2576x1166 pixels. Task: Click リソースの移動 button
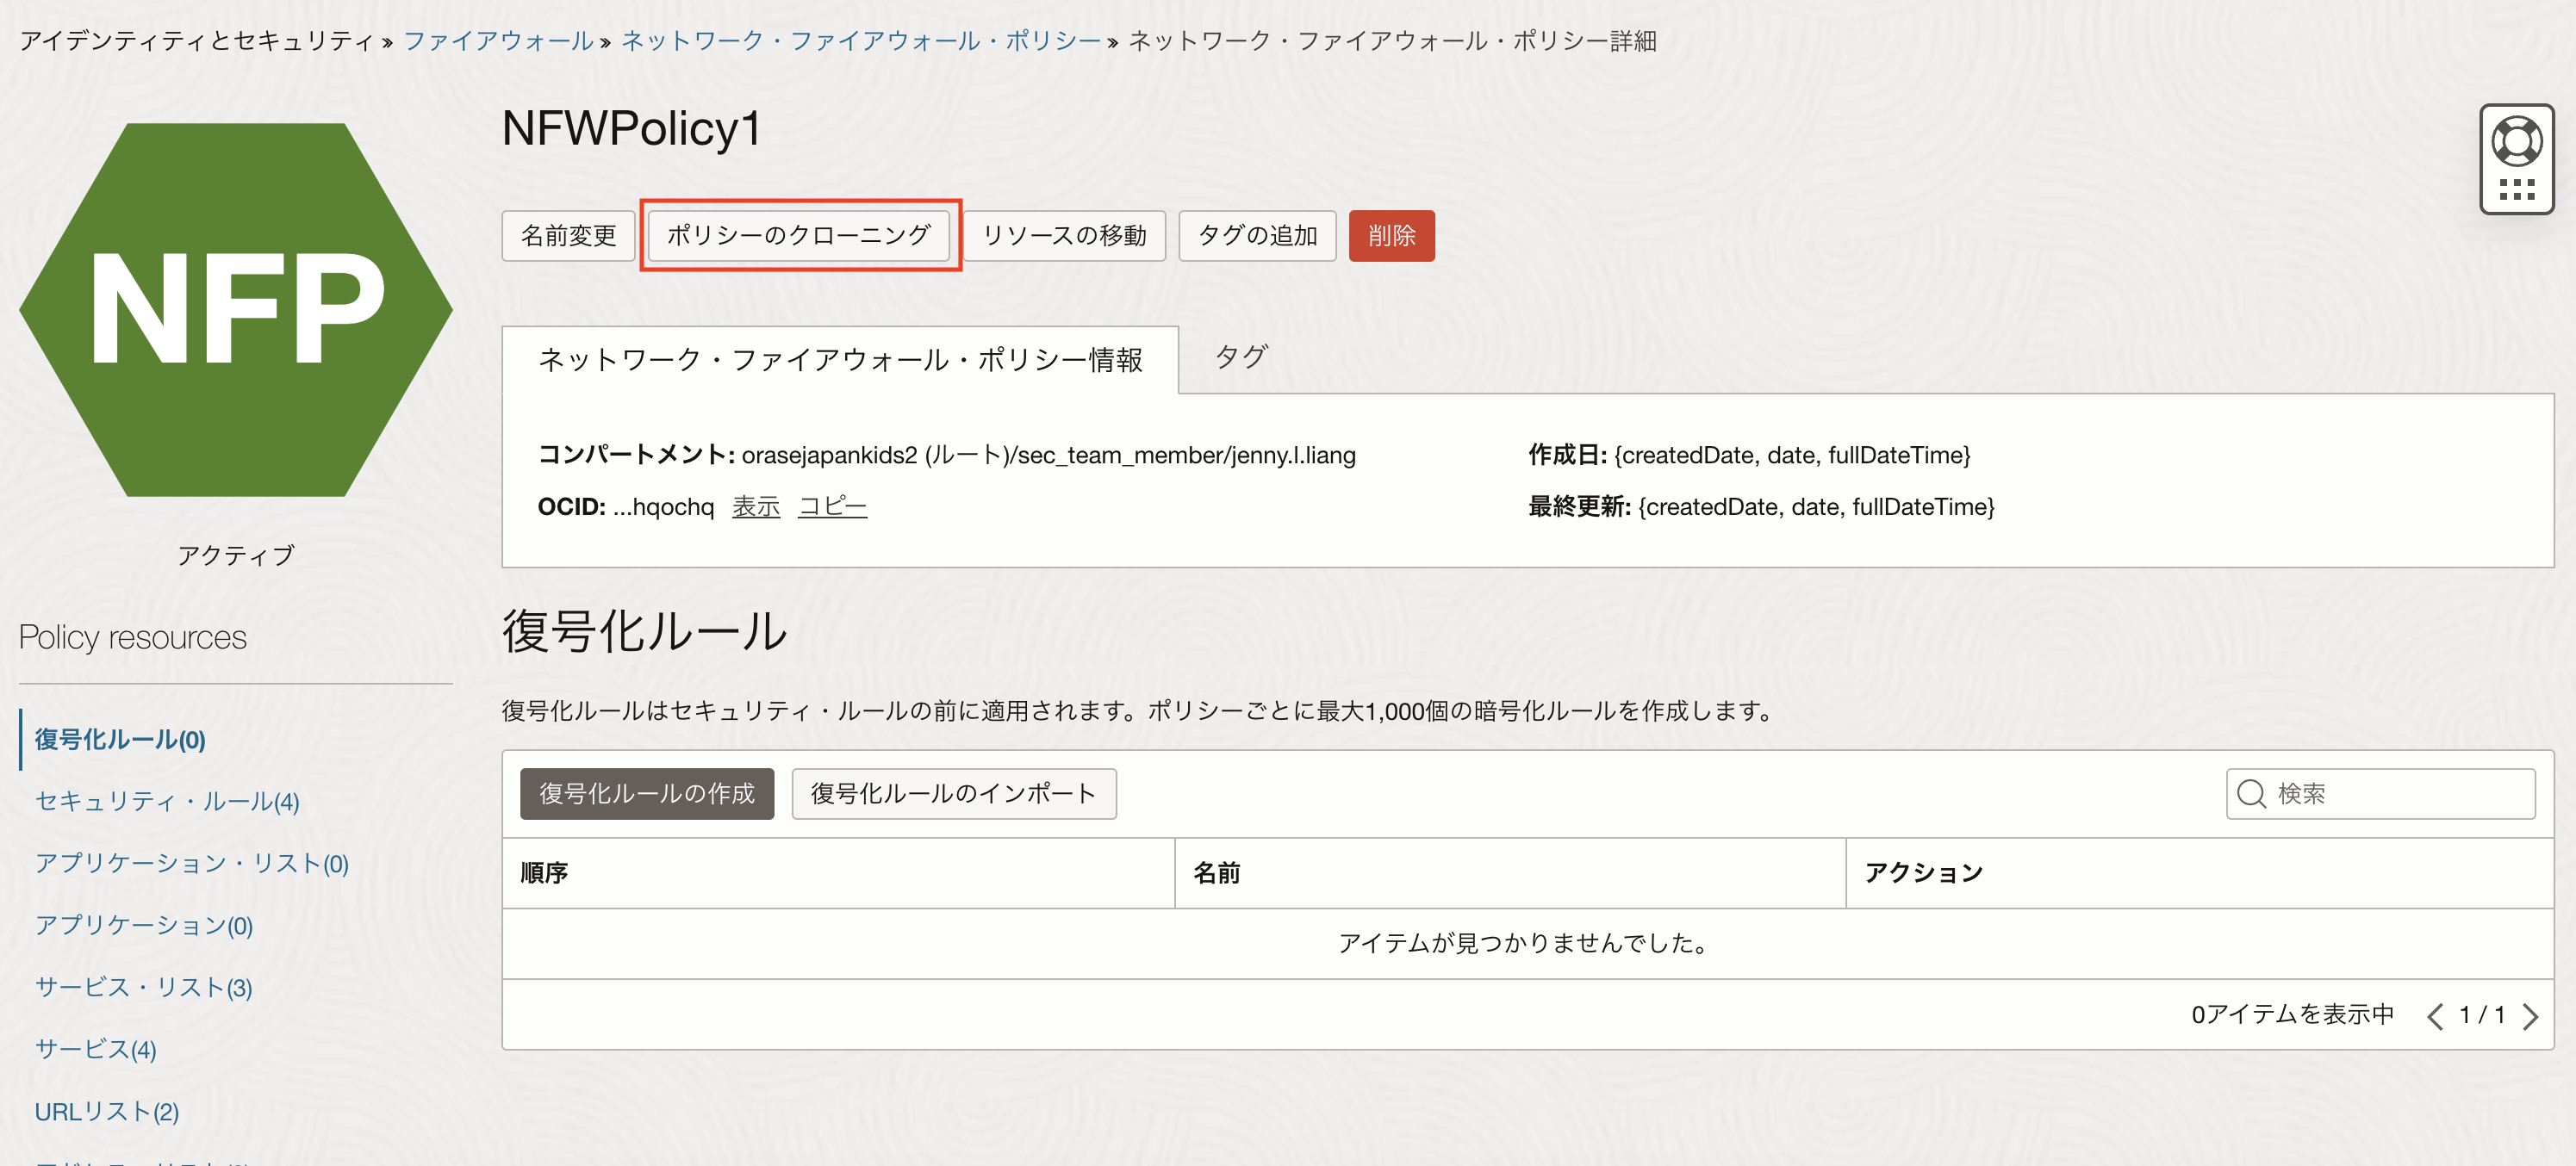pos(1064,236)
